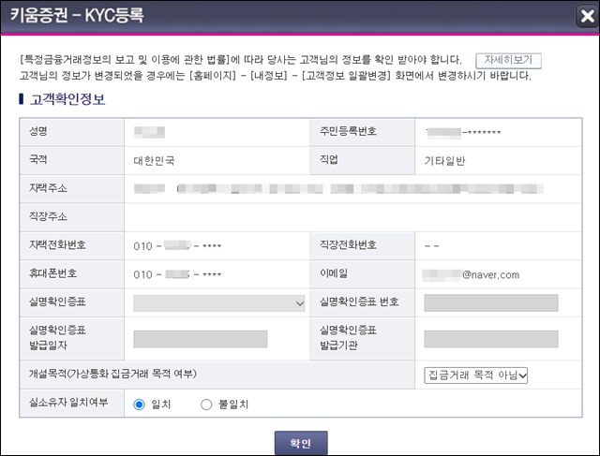Screen dimensions: 600x456
Task: Click the 개설목적(가상통화 집금거래 목적 여부) label
Action: tap(112, 374)
